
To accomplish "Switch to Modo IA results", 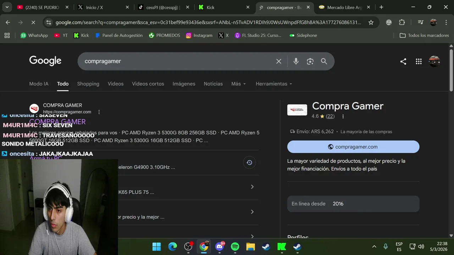I will [x=39, y=84].
